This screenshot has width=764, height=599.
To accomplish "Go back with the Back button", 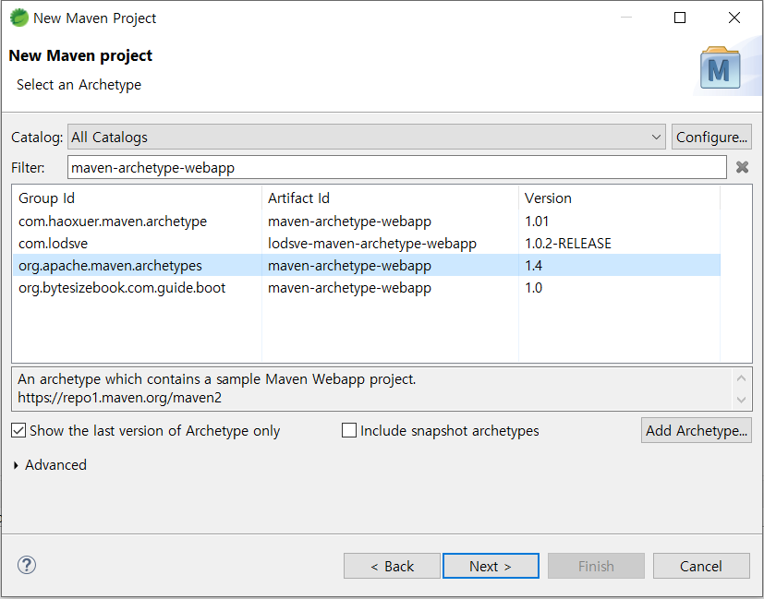I will [x=392, y=565].
